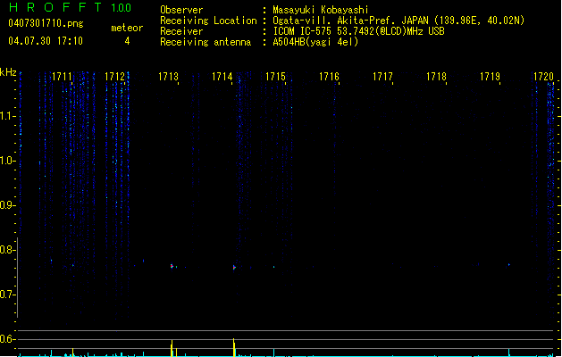This screenshot has height=357, width=562.
Task: Click the observer name Masayuki Kobayashi
Action: [321, 10]
